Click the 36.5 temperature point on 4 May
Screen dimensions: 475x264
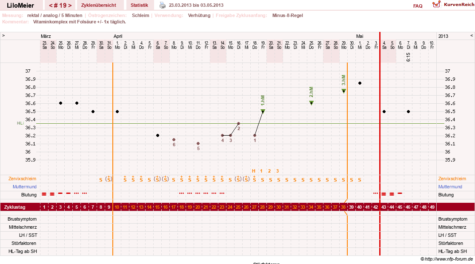pos(384,111)
